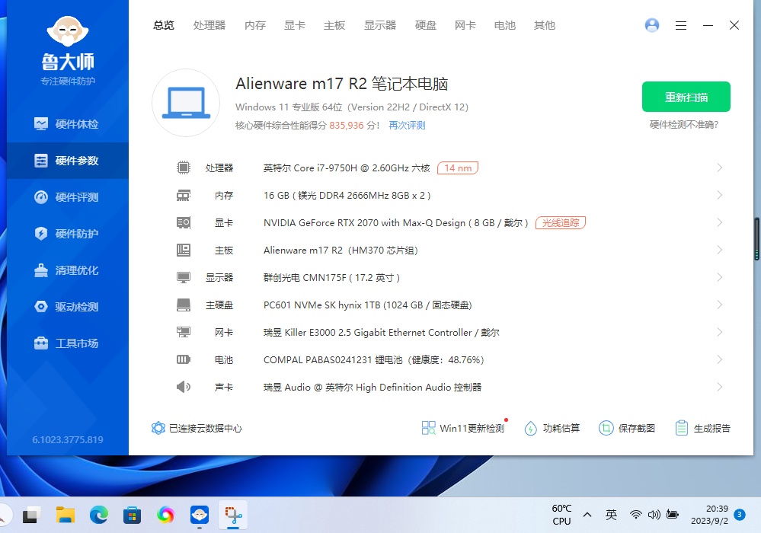Switch to the 显卡 tab
Viewport: 761px width, 533px height.
point(295,25)
